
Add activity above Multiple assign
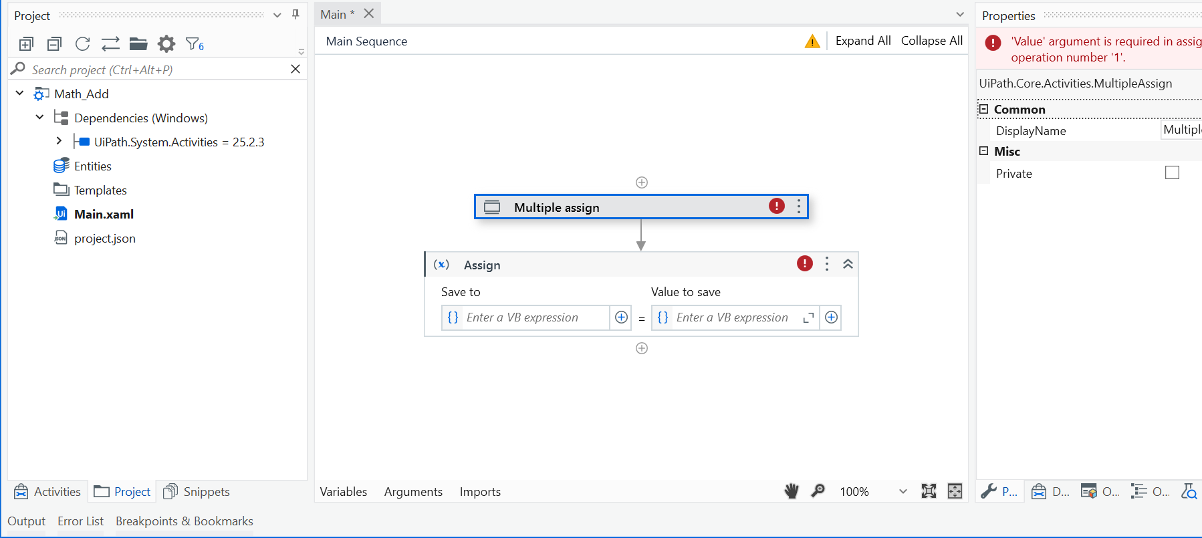point(642,182)
